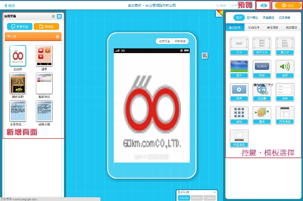Image resolution: width=303 pixels, height=201 pixels.
Task: Add the history navigation (历史导航) control
Action: click(x=285, y=115)
